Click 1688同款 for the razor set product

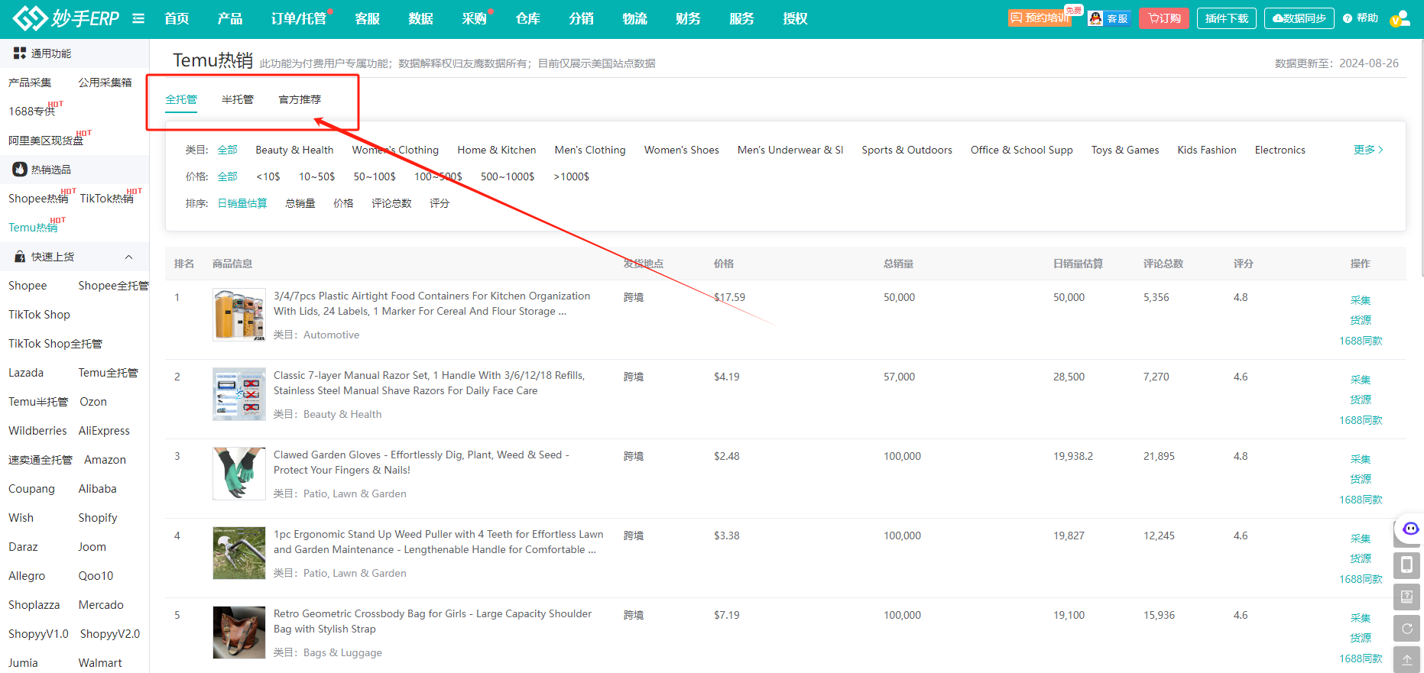(1360, 420)
